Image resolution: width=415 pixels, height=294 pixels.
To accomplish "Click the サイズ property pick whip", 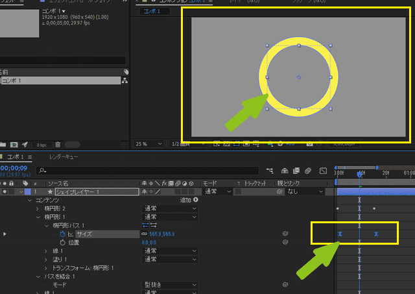I will pyautogui.click(x=285, y=234).
